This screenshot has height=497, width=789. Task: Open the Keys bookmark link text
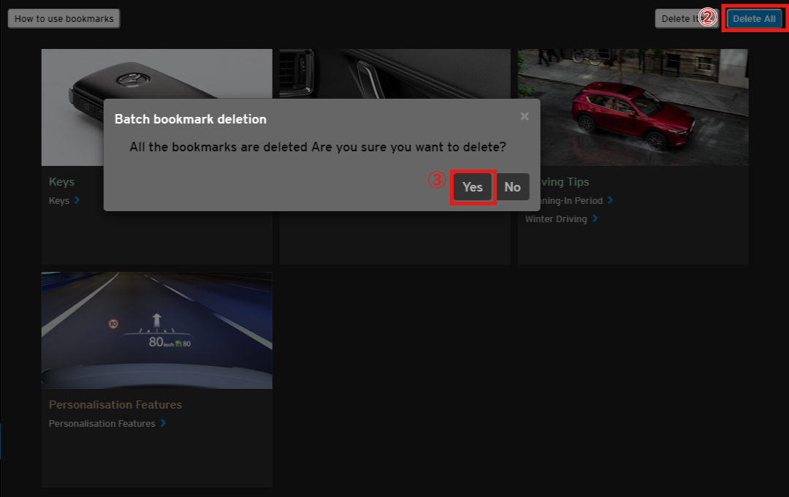(x=59, y=200)
